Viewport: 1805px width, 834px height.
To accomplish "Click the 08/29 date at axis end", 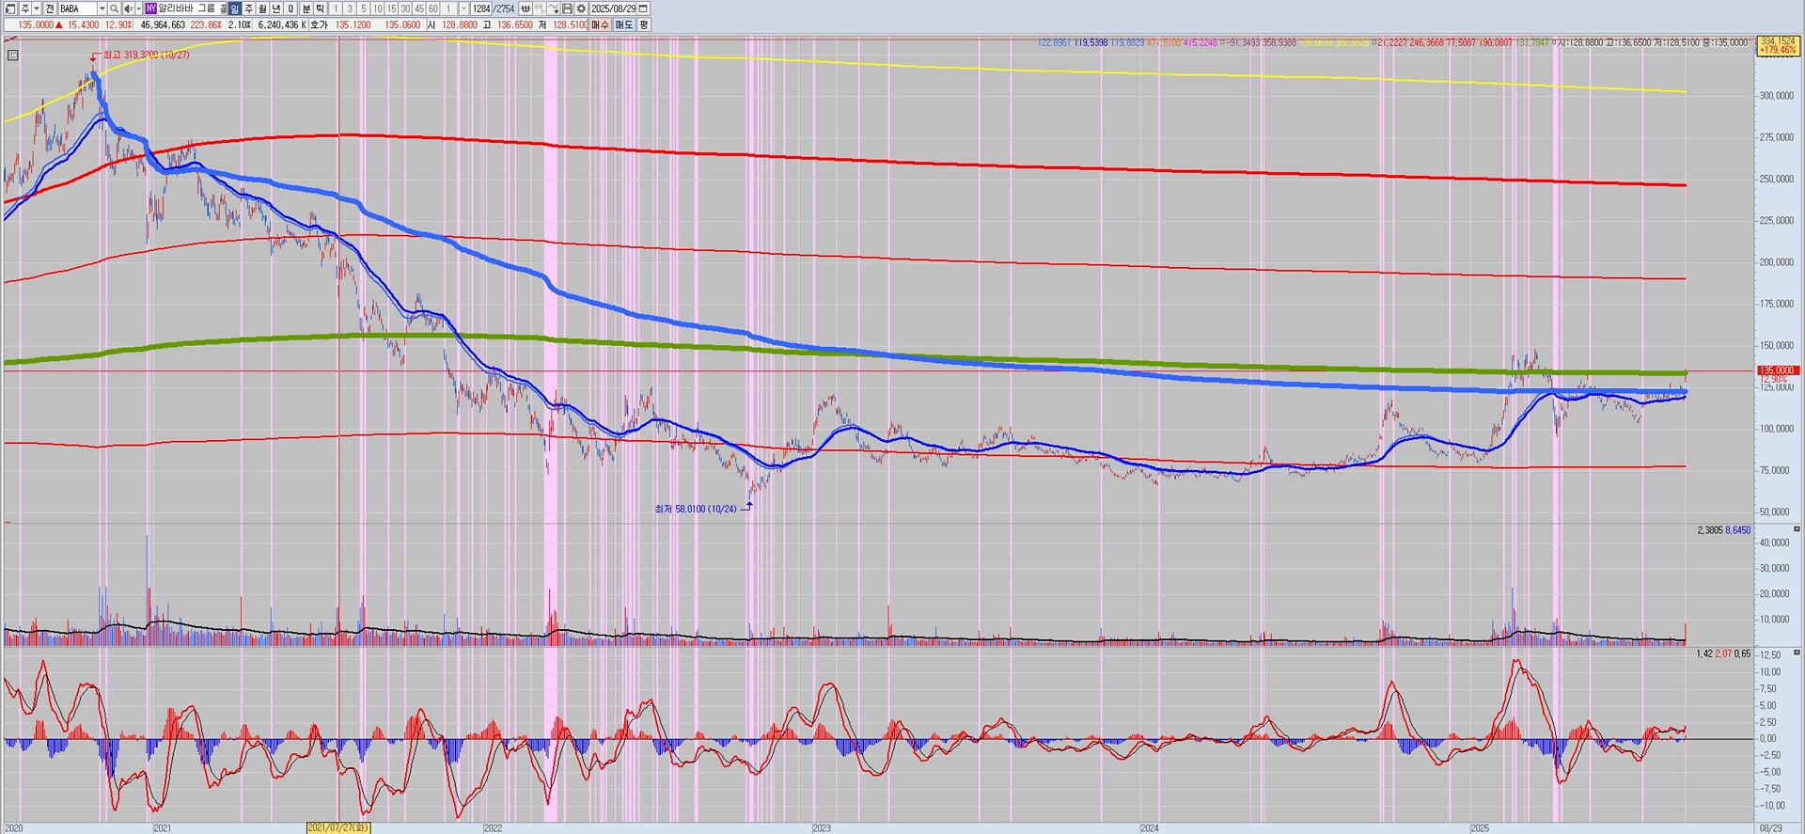I will click(x=1770, y=828).
